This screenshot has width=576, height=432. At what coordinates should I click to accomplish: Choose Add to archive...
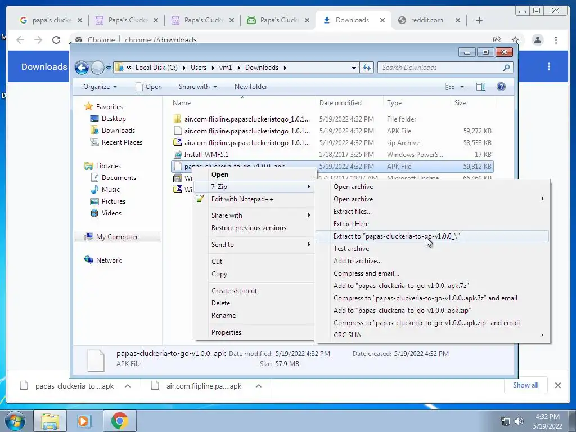click(x=433, y=261)
